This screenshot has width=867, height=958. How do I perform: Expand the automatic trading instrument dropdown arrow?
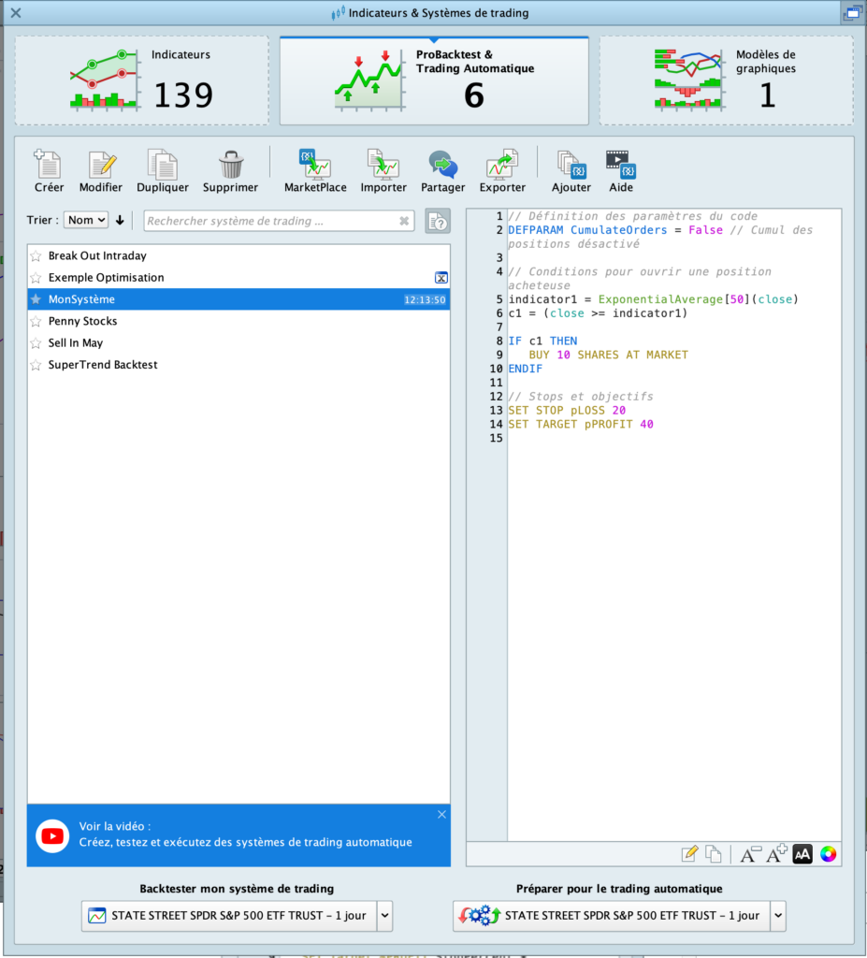coord(777,916)
